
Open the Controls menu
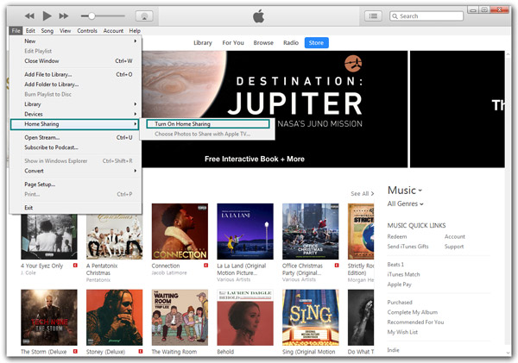[x=87, y=31]
